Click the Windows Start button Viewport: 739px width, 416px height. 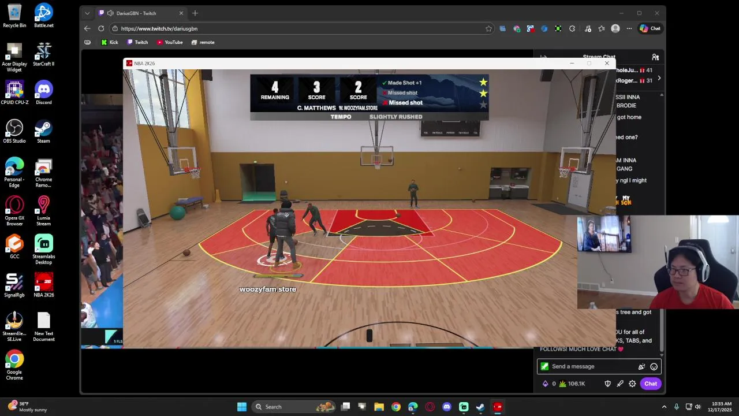(x=242, y=407)
